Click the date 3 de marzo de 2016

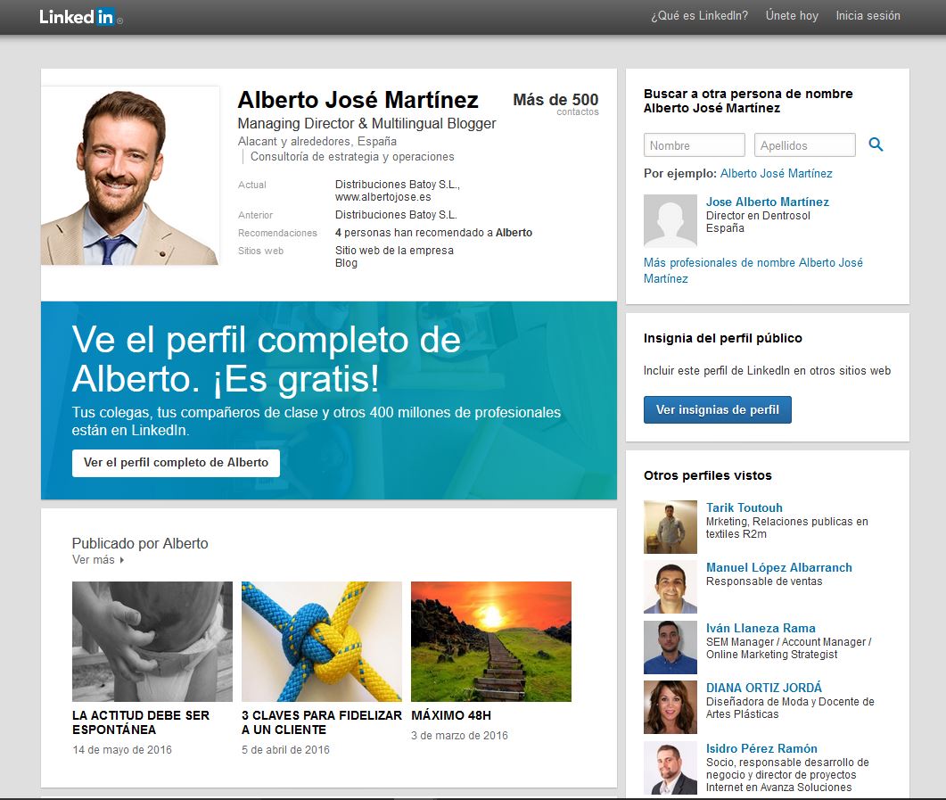point(459,736)
